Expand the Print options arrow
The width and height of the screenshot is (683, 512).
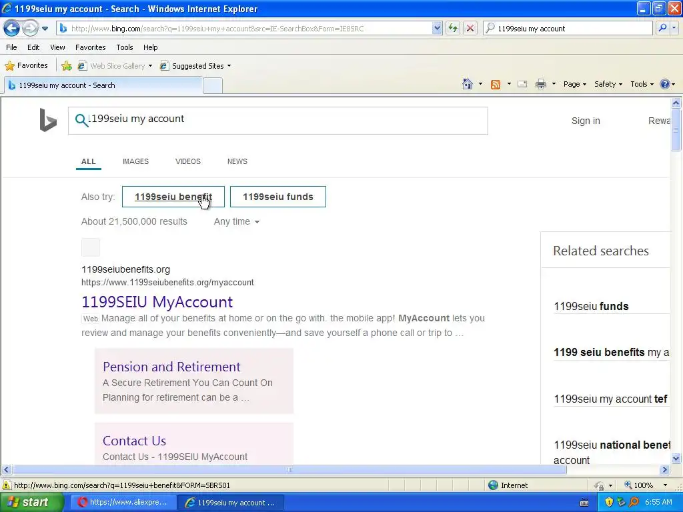(x=554, y=84)
